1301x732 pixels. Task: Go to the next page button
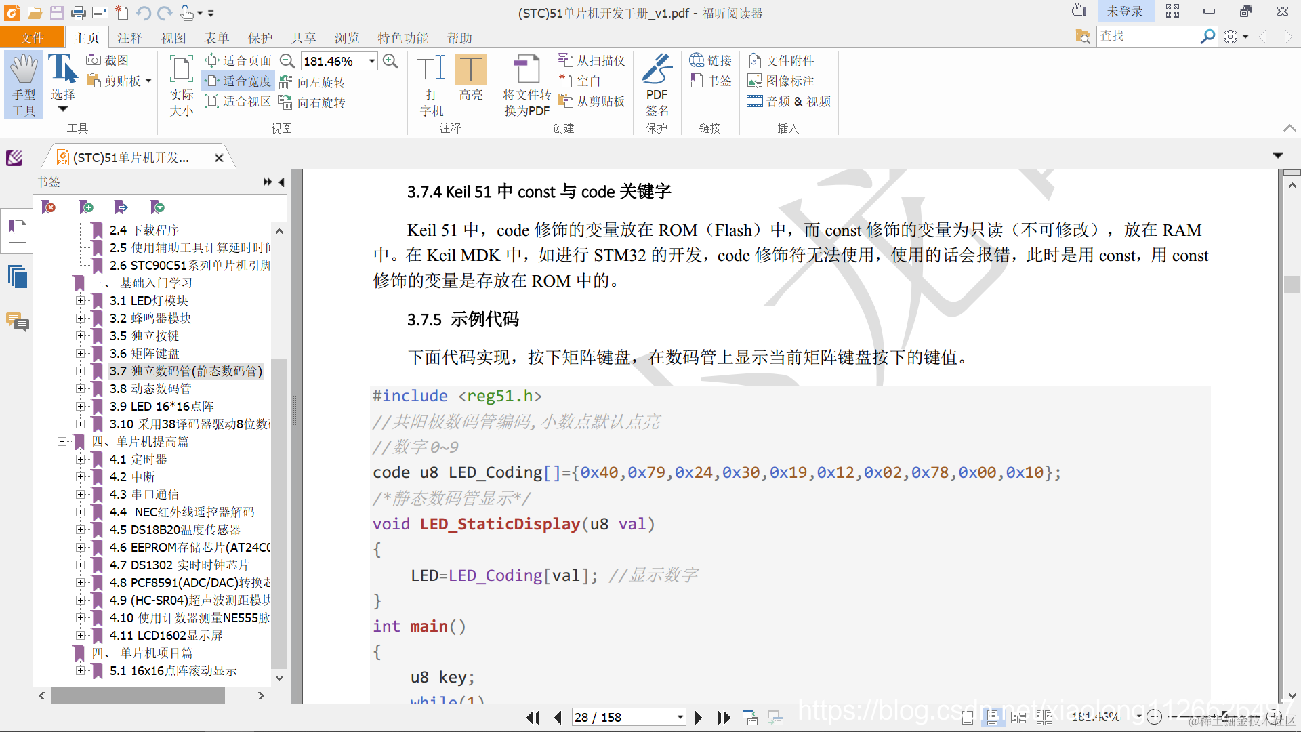[x=699, y=717]
